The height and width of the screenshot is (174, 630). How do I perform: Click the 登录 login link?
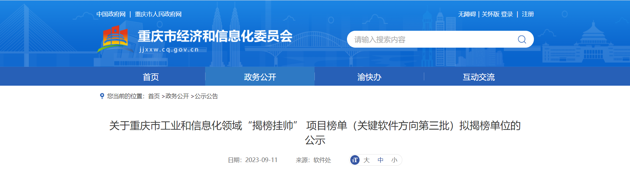507,14
